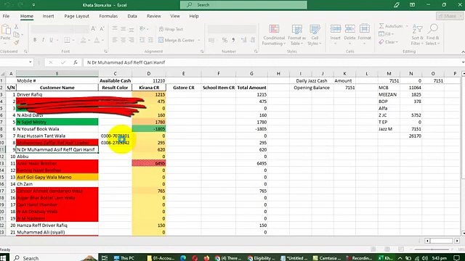
Task: Open Camtasia from the taskbar
Action: coord(326,258)
